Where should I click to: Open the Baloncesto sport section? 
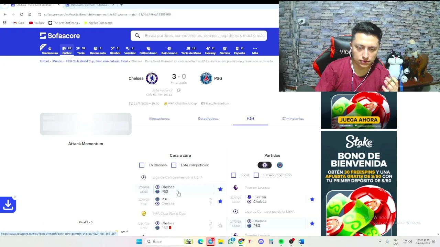[x=98, y=50]
